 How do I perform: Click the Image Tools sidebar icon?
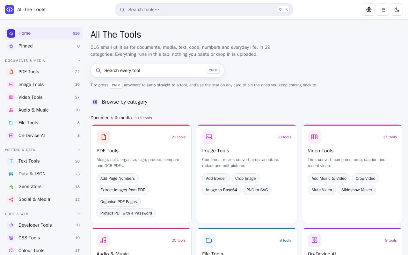click(x=11, y=84)
